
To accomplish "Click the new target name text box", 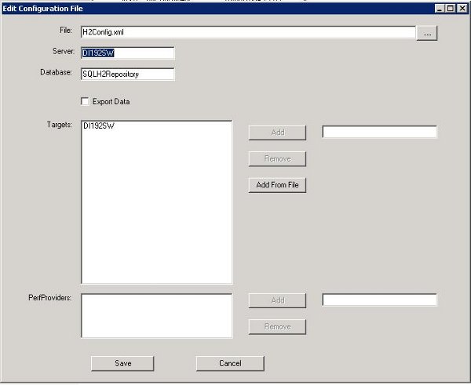I will (379, 132).
